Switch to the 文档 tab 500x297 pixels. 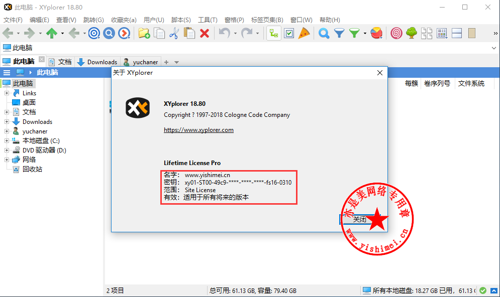60,62
